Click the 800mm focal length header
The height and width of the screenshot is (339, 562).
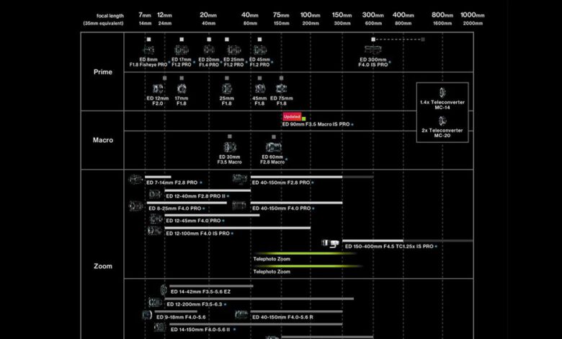coord(442,15)
